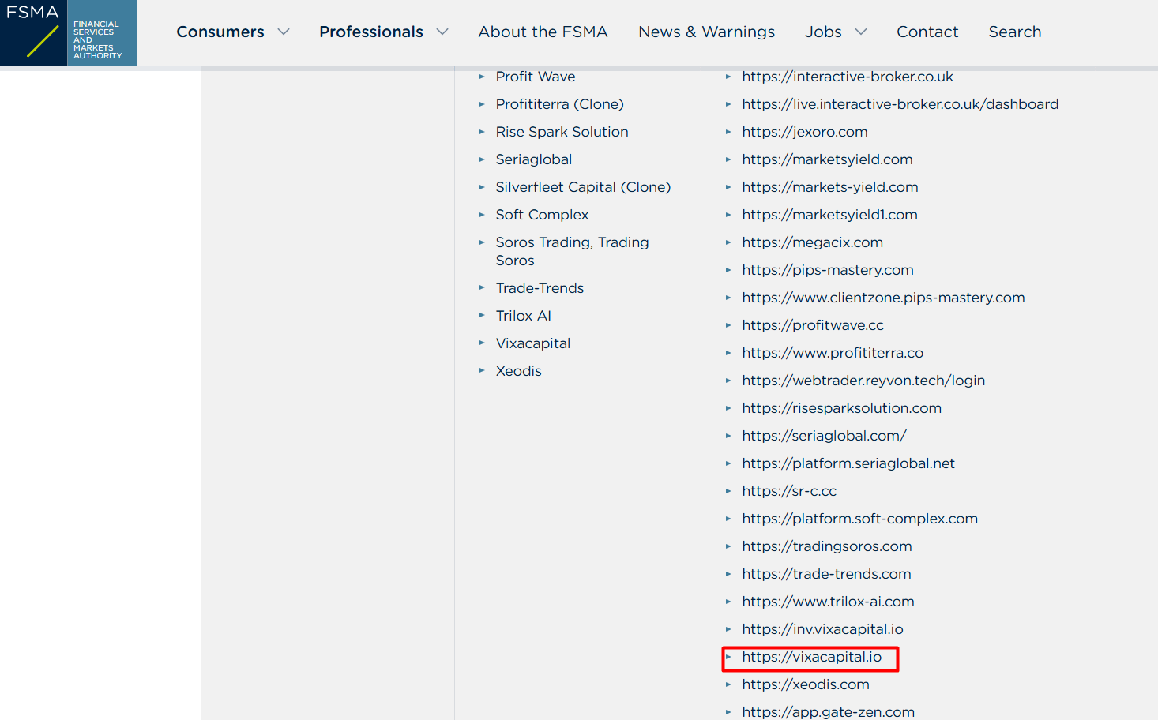Expand the Professionals menu chevron
The width and height of the screenshot is (1158, 720).
[x=442, y=32]
